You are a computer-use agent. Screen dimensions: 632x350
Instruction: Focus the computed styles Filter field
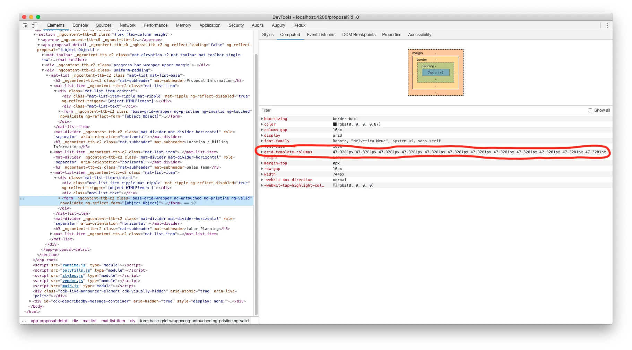[x=422, y=110]
